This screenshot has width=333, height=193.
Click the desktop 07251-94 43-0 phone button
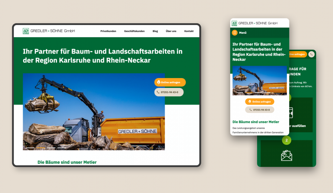169,92
